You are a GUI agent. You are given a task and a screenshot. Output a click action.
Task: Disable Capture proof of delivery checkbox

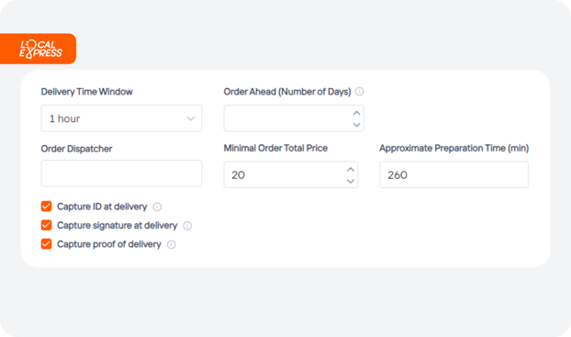click(x=46, y=243)
